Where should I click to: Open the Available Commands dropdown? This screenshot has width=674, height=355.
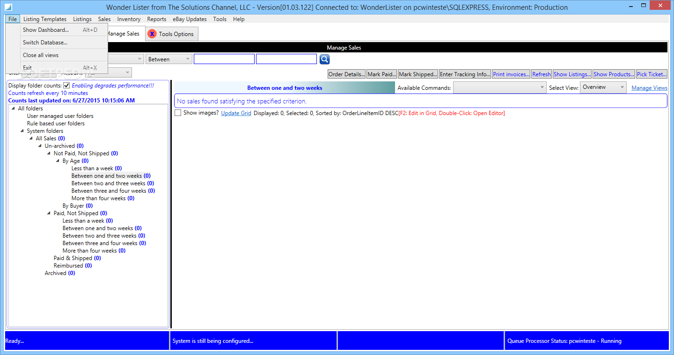pos(499,87)
